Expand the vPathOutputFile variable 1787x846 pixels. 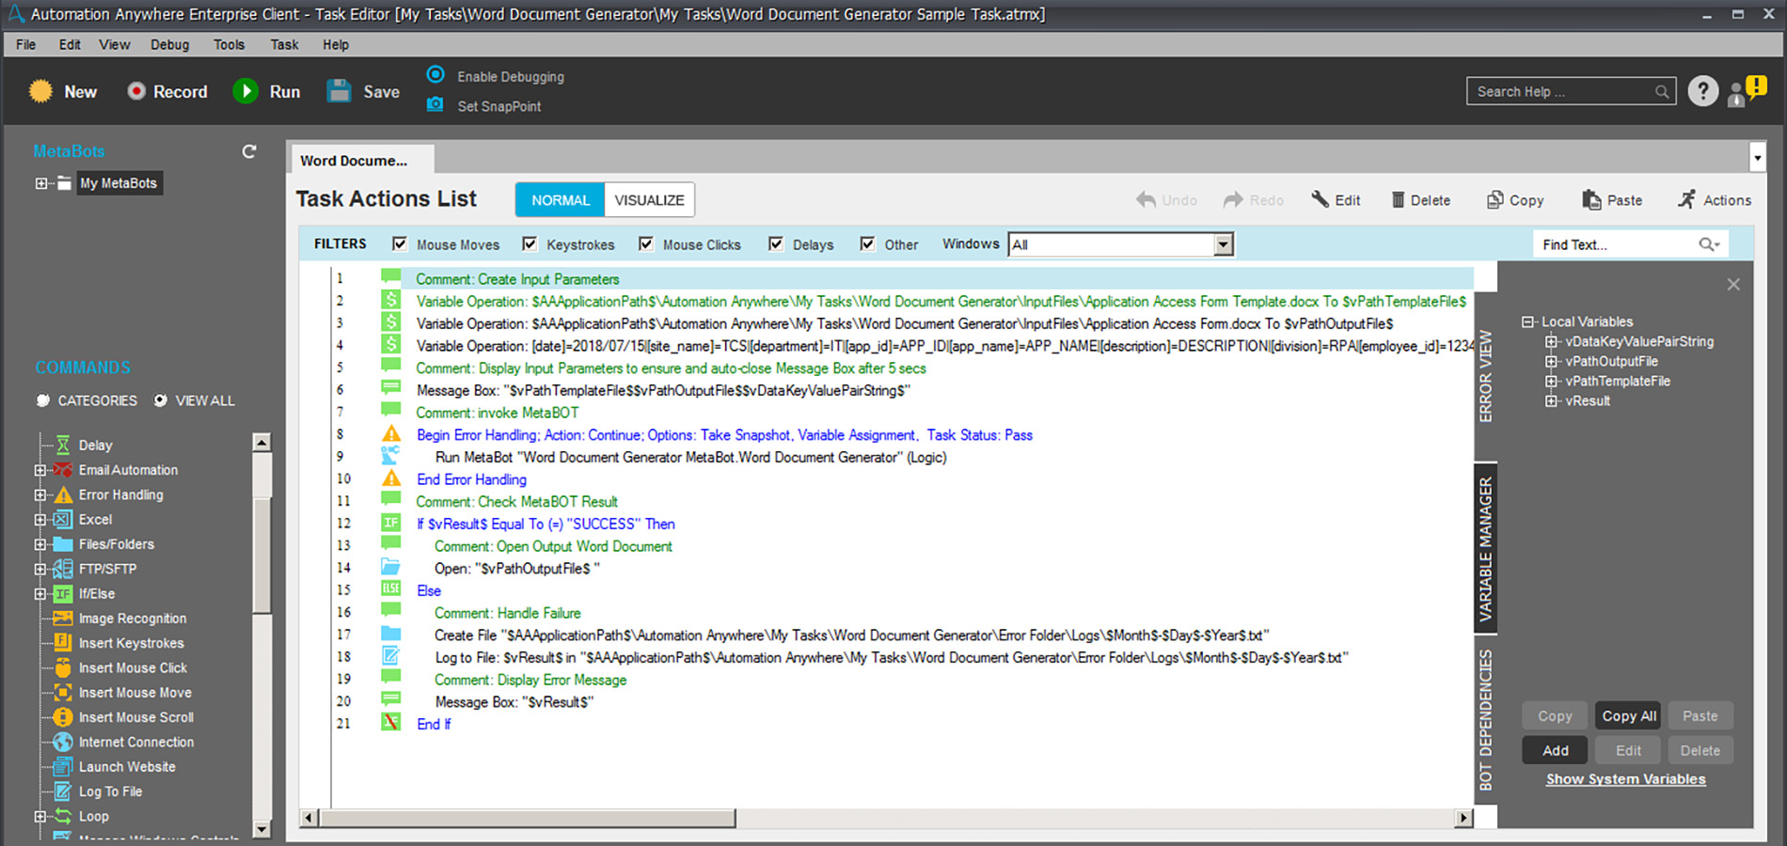tap(1551, 361)
